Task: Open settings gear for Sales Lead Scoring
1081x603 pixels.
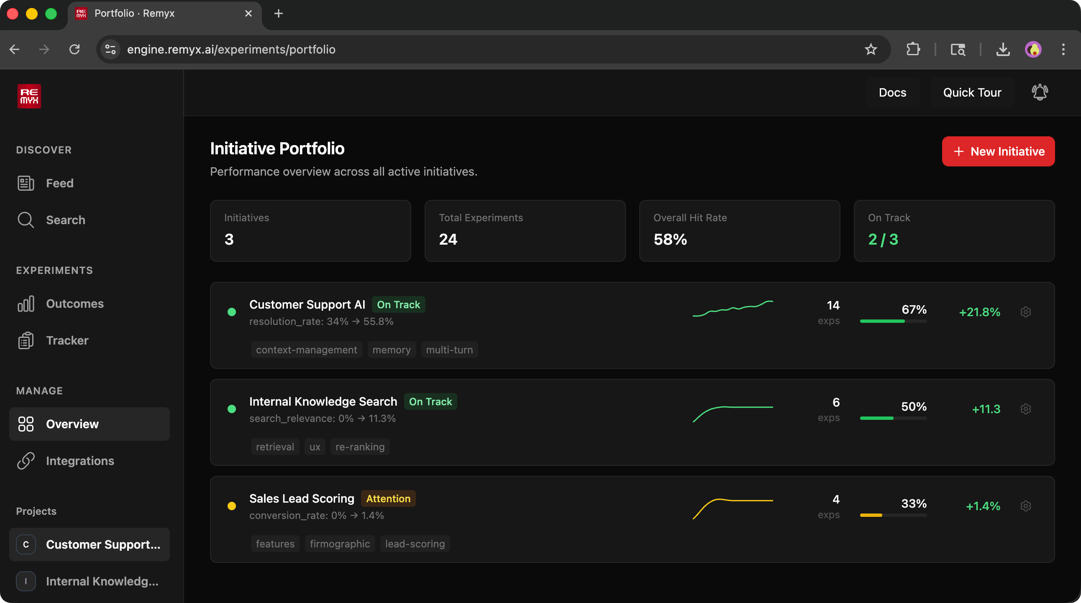Action: (1025, 506)
